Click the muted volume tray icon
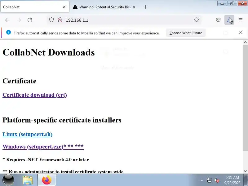This screenshot has width=248, height=186. 216,180
